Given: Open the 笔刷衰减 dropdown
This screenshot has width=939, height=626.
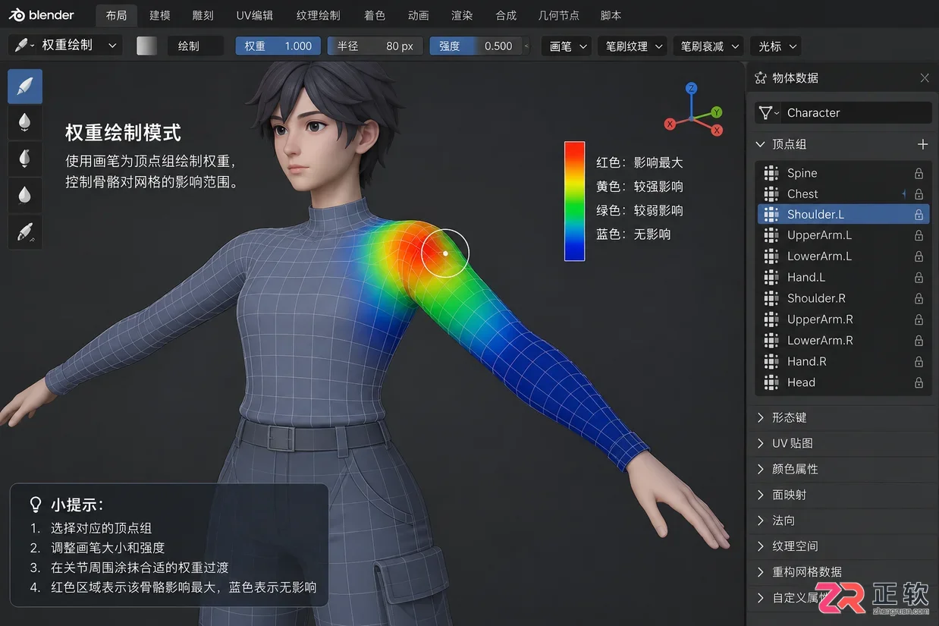Looking at the screenshot, I should pos(708,46).
